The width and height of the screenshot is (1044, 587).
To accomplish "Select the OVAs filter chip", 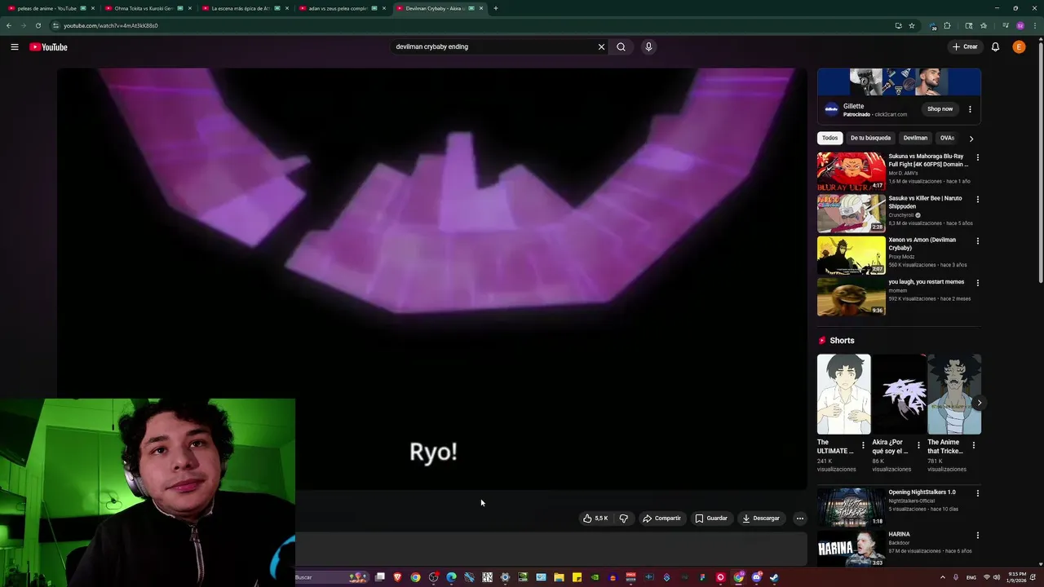I will [947, 138].
